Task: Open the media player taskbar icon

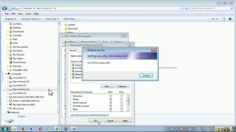Action: [31, 129]
